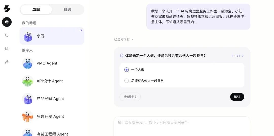Click the 全部跳过 button
The width and height of the screenshot is (274, 136).
point(130,97)
